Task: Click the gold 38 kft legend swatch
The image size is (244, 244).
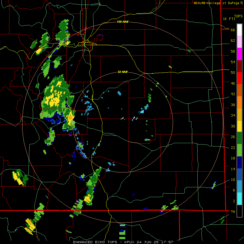Action: 239,115
